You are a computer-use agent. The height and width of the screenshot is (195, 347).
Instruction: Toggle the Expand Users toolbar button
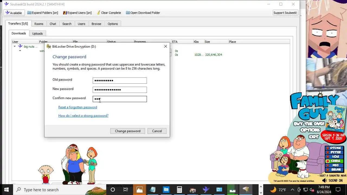coord(77,13)
